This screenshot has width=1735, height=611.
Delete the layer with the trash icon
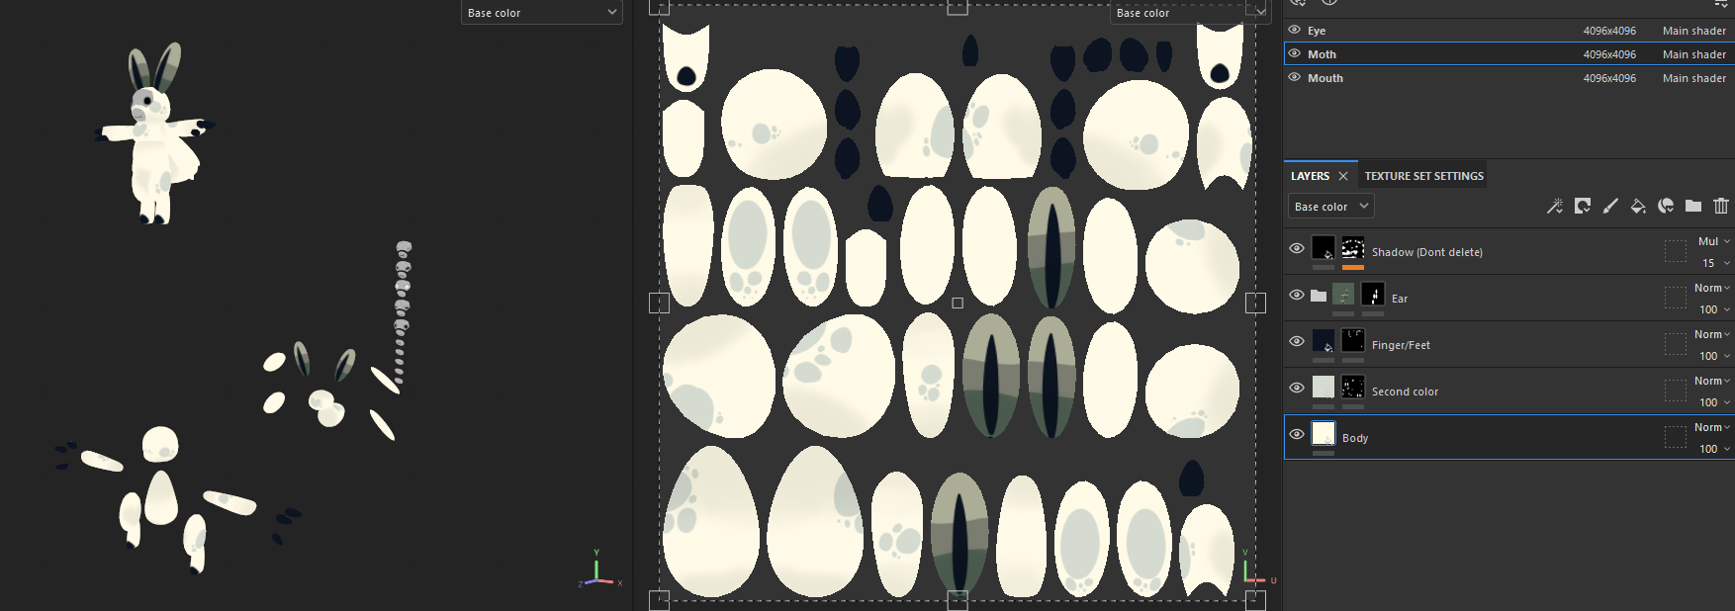pos(1721,206)
